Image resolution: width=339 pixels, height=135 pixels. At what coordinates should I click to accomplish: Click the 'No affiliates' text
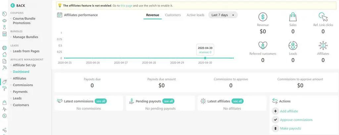coord(232,109)
